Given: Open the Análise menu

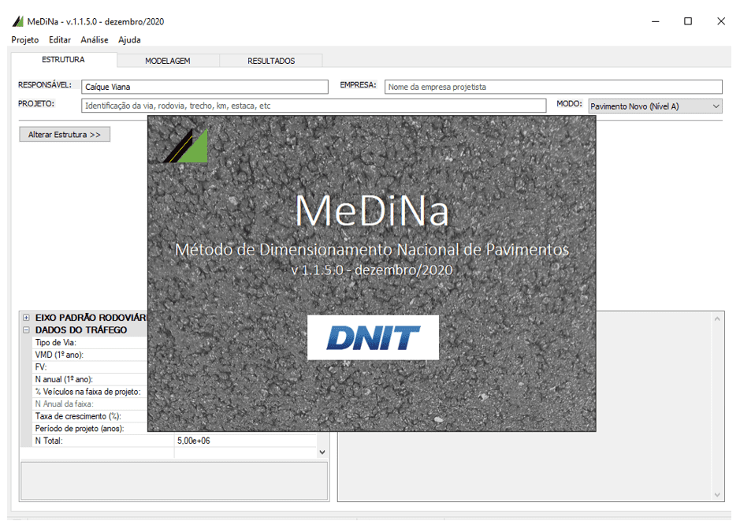Looking at the screenshot, I should click(95, 40).
